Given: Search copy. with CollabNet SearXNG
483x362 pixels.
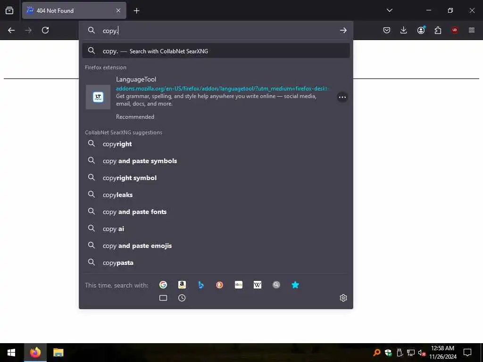Looking at the screenshot, I should [x=216, y=51].
